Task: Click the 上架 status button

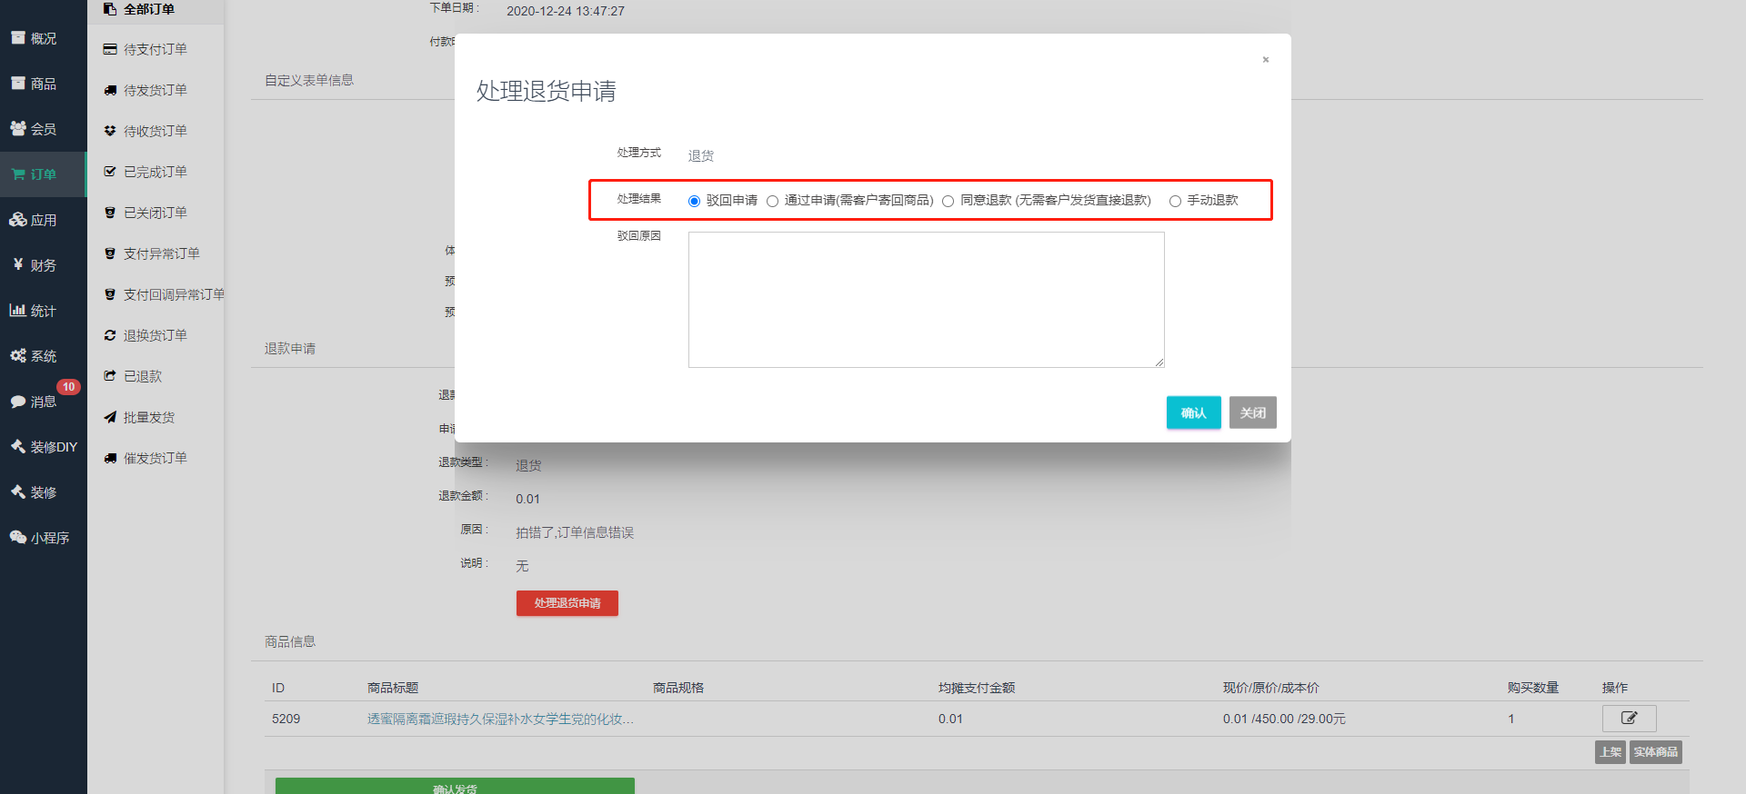Action: [x=1610, y=752]
